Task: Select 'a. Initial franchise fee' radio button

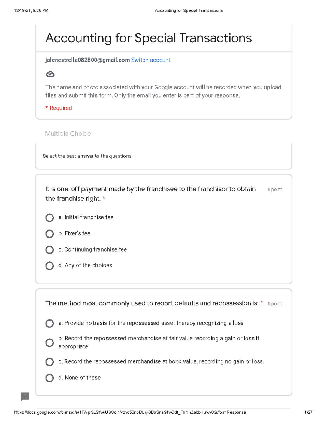Action: pos(50,218)
